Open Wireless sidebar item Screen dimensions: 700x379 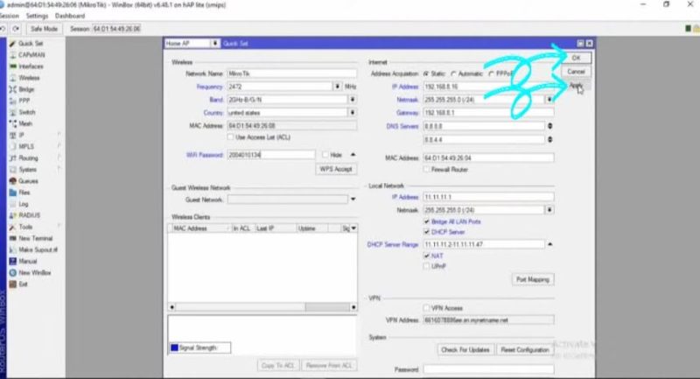[24, 78]
